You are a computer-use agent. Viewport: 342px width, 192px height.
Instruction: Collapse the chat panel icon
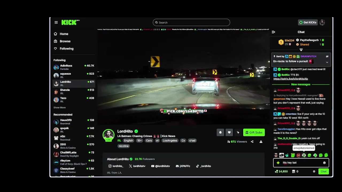(x=273, y=32)
